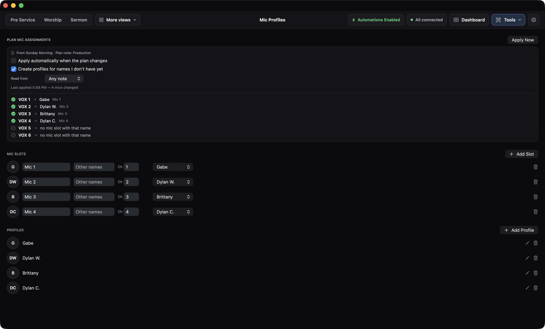545x329 pixels.
Task: Delete the Mic 1 slot
Action: tap(535, 167)
